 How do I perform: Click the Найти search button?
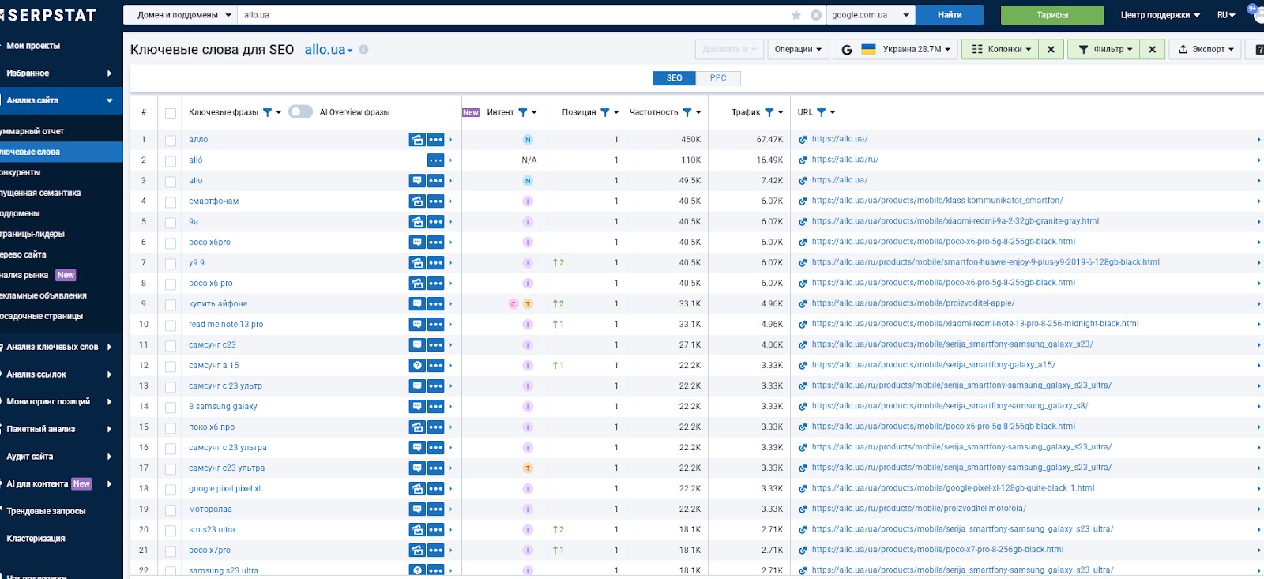(950, 15)
